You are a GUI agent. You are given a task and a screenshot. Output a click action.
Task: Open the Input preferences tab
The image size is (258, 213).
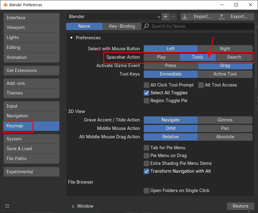point(32,106)
